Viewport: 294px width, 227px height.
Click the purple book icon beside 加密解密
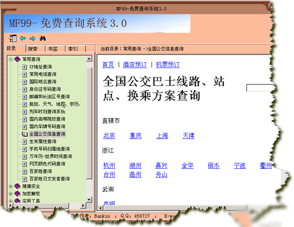pos(18,193)
